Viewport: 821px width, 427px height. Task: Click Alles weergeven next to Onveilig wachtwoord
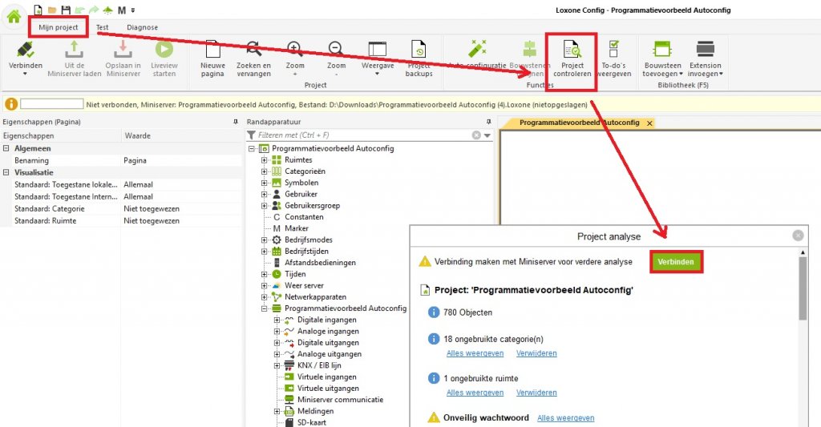coord(565,417)
